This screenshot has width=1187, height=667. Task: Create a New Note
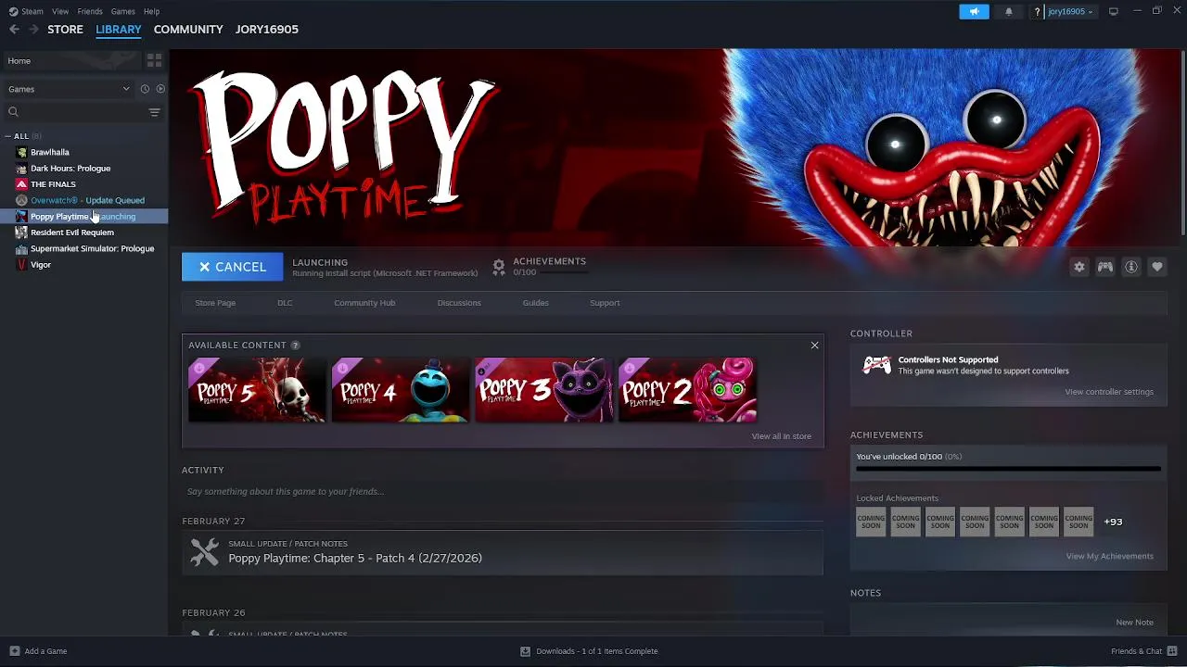tap(1134, 623)
